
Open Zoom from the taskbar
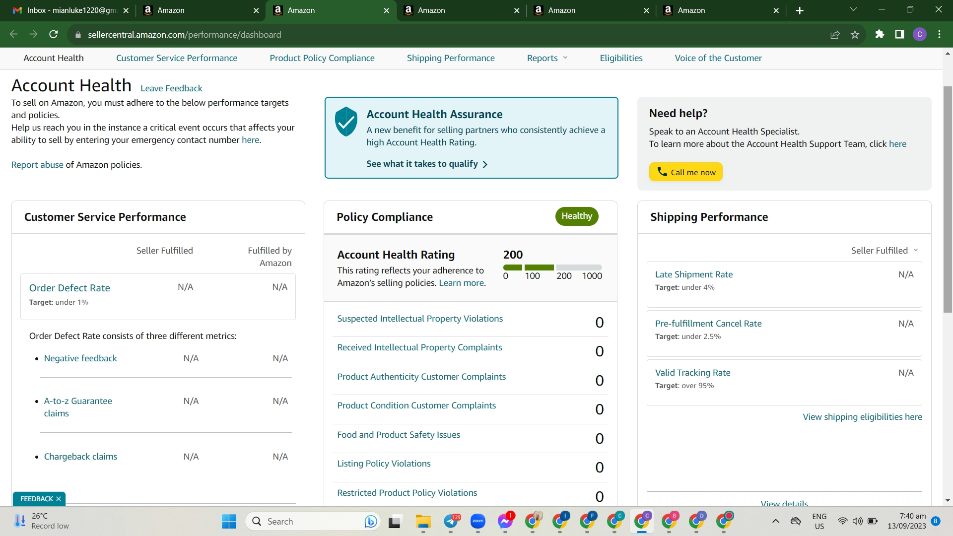click(x=478, y=521)
